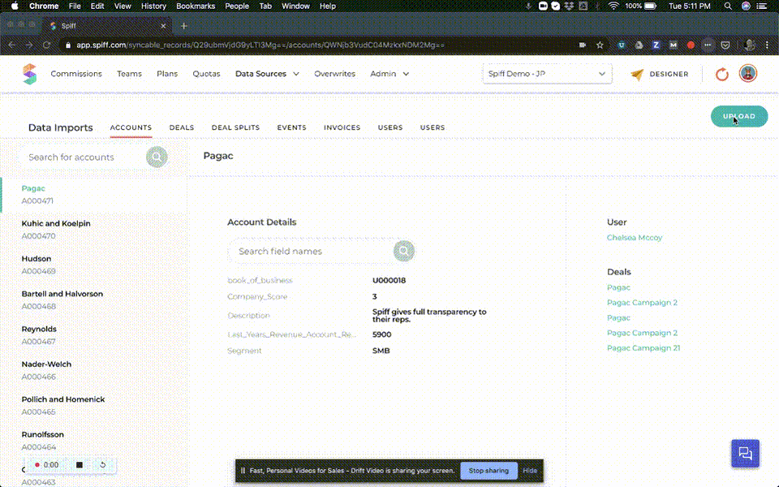Select Hudson account A000469
779x487 pixels.
[93, 265]
